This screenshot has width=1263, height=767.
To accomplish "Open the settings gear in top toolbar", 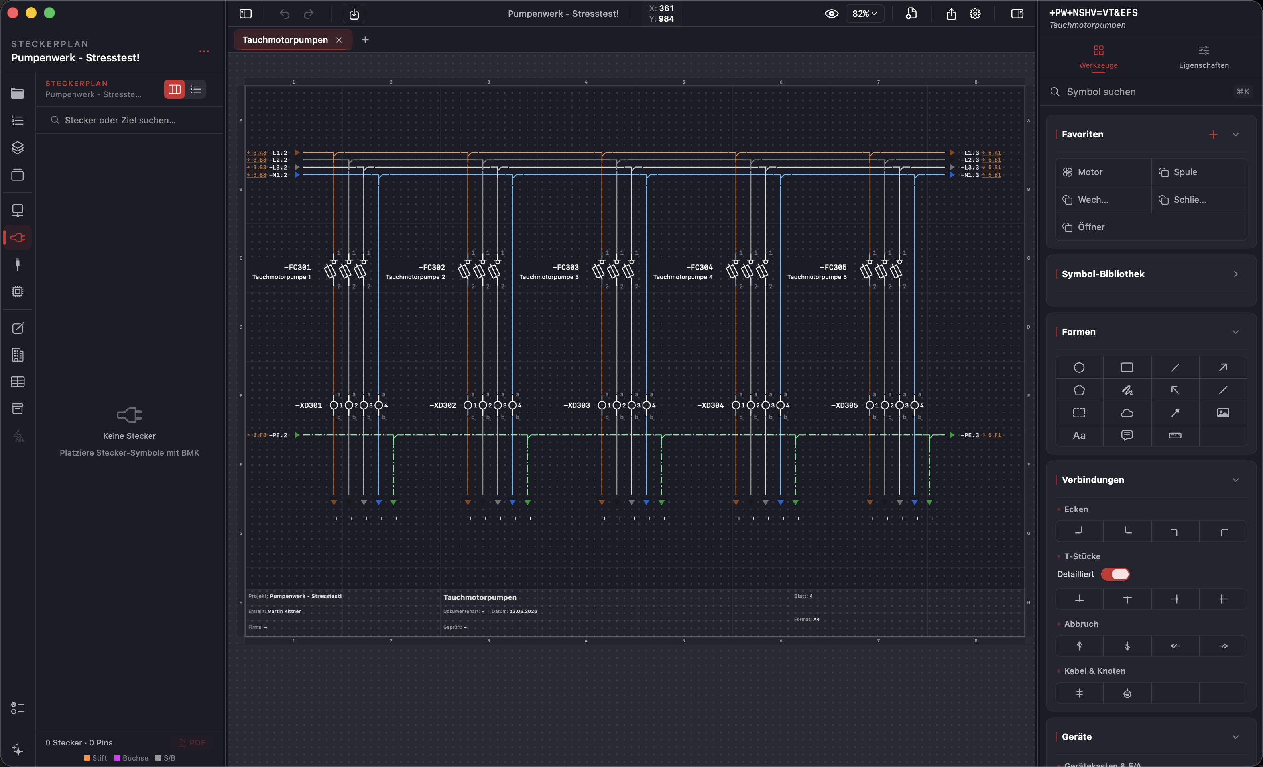I will tap(975, 14).
